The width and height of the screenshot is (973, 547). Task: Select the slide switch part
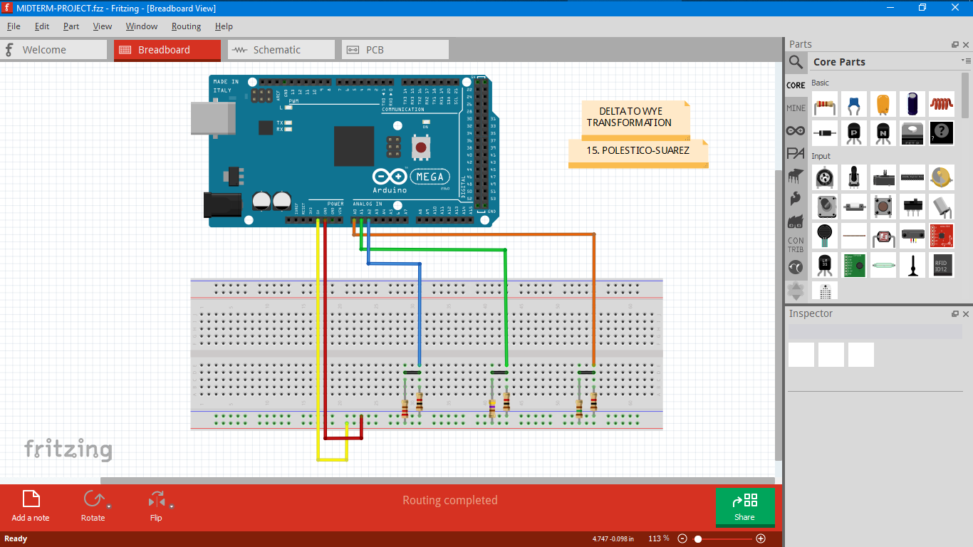[912, 207]
